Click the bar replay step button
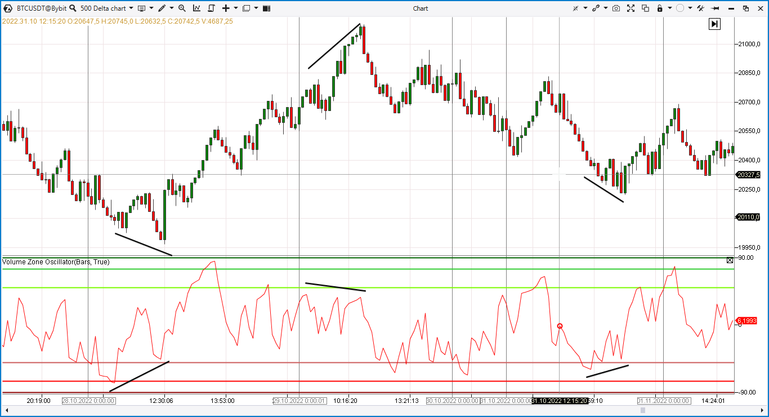This screenshot has width=769, height=417. (x=714, y=24)
